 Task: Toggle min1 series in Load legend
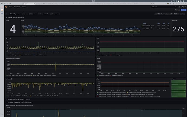coord(148,29)
